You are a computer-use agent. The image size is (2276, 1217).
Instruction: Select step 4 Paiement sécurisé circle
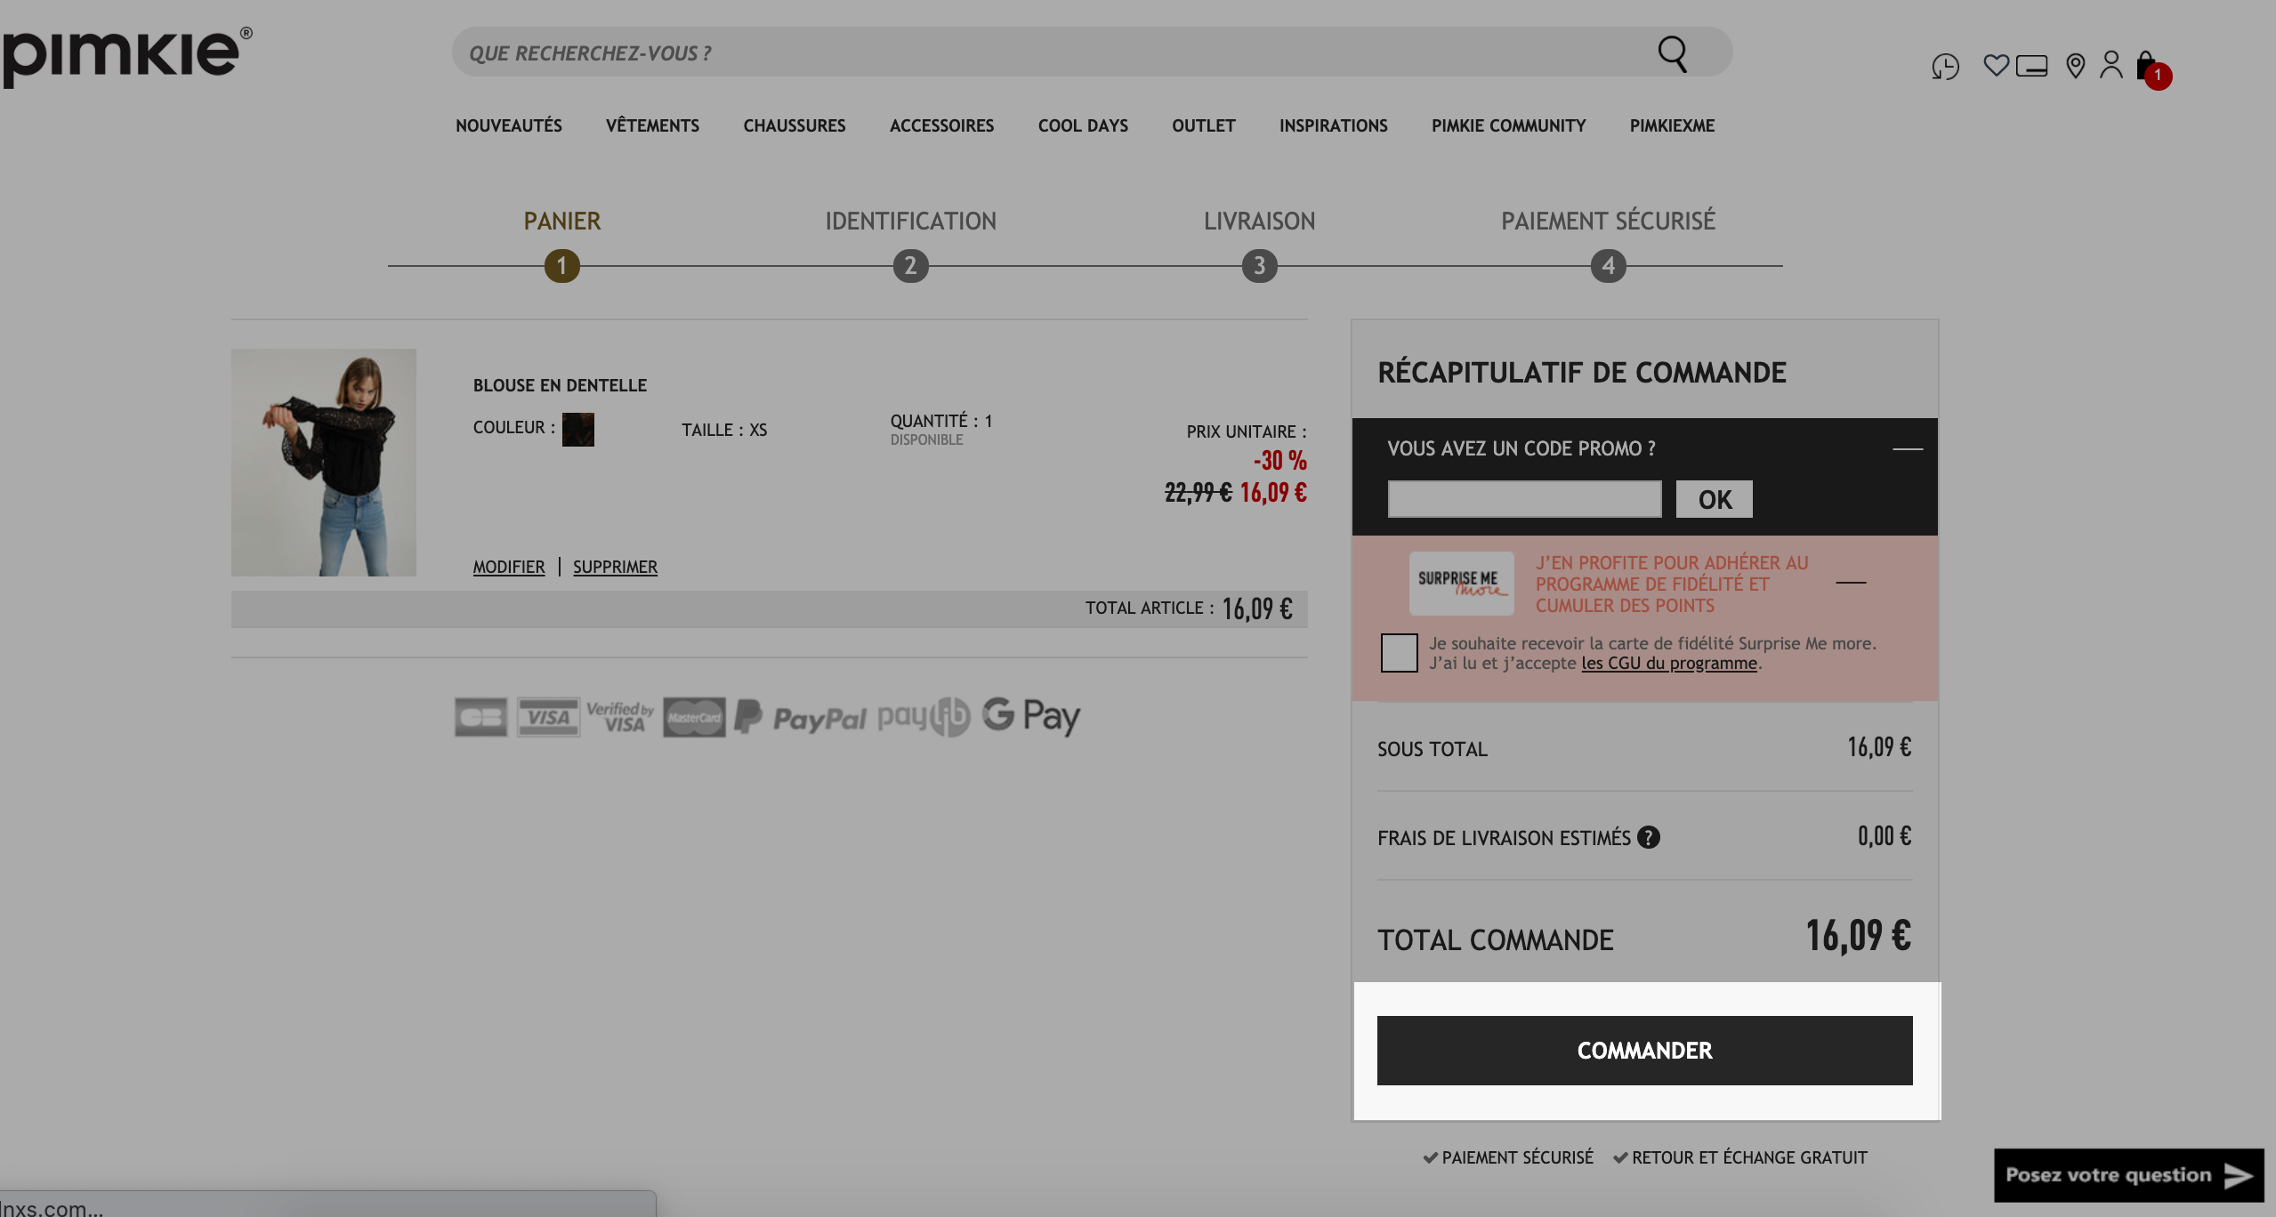click(x=1608, y=266)
